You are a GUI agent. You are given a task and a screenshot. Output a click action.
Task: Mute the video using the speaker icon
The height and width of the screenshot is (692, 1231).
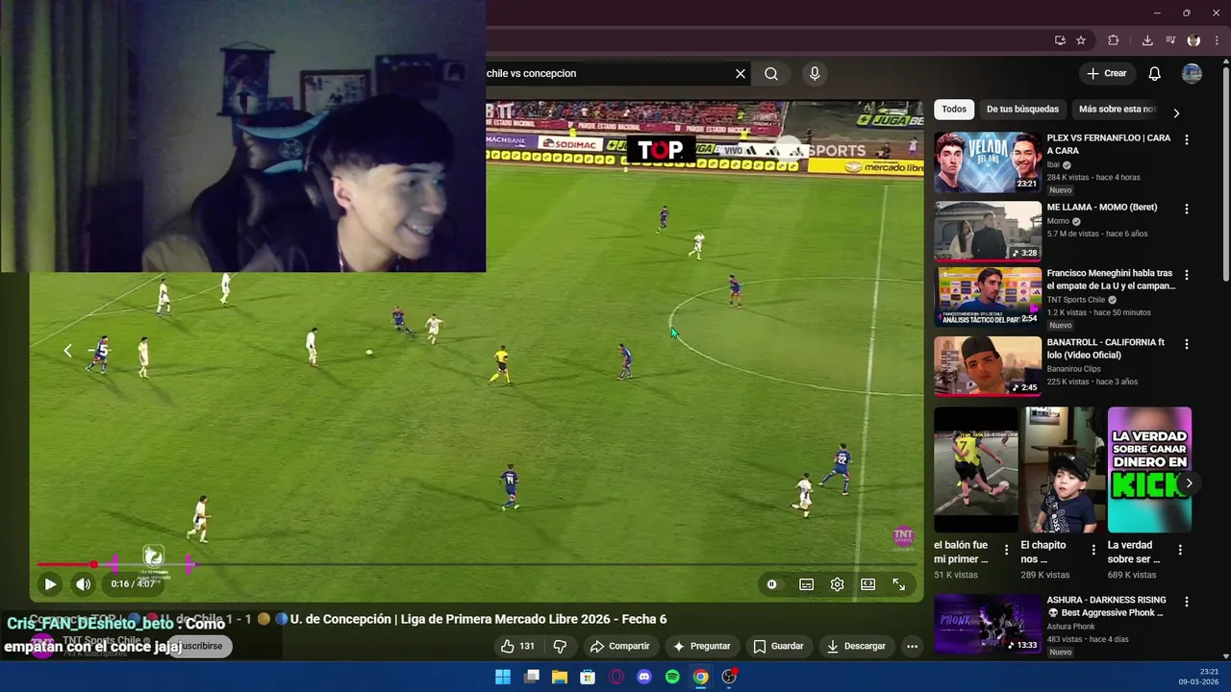tap(84, 583)
